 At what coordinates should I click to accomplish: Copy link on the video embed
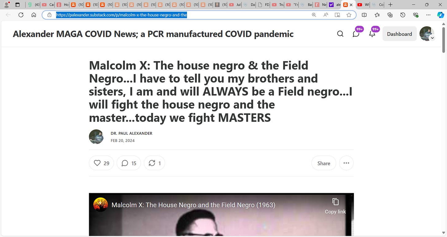[x=335, y=206]
